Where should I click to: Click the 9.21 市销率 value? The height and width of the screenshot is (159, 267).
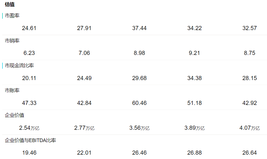pos(194,53)
